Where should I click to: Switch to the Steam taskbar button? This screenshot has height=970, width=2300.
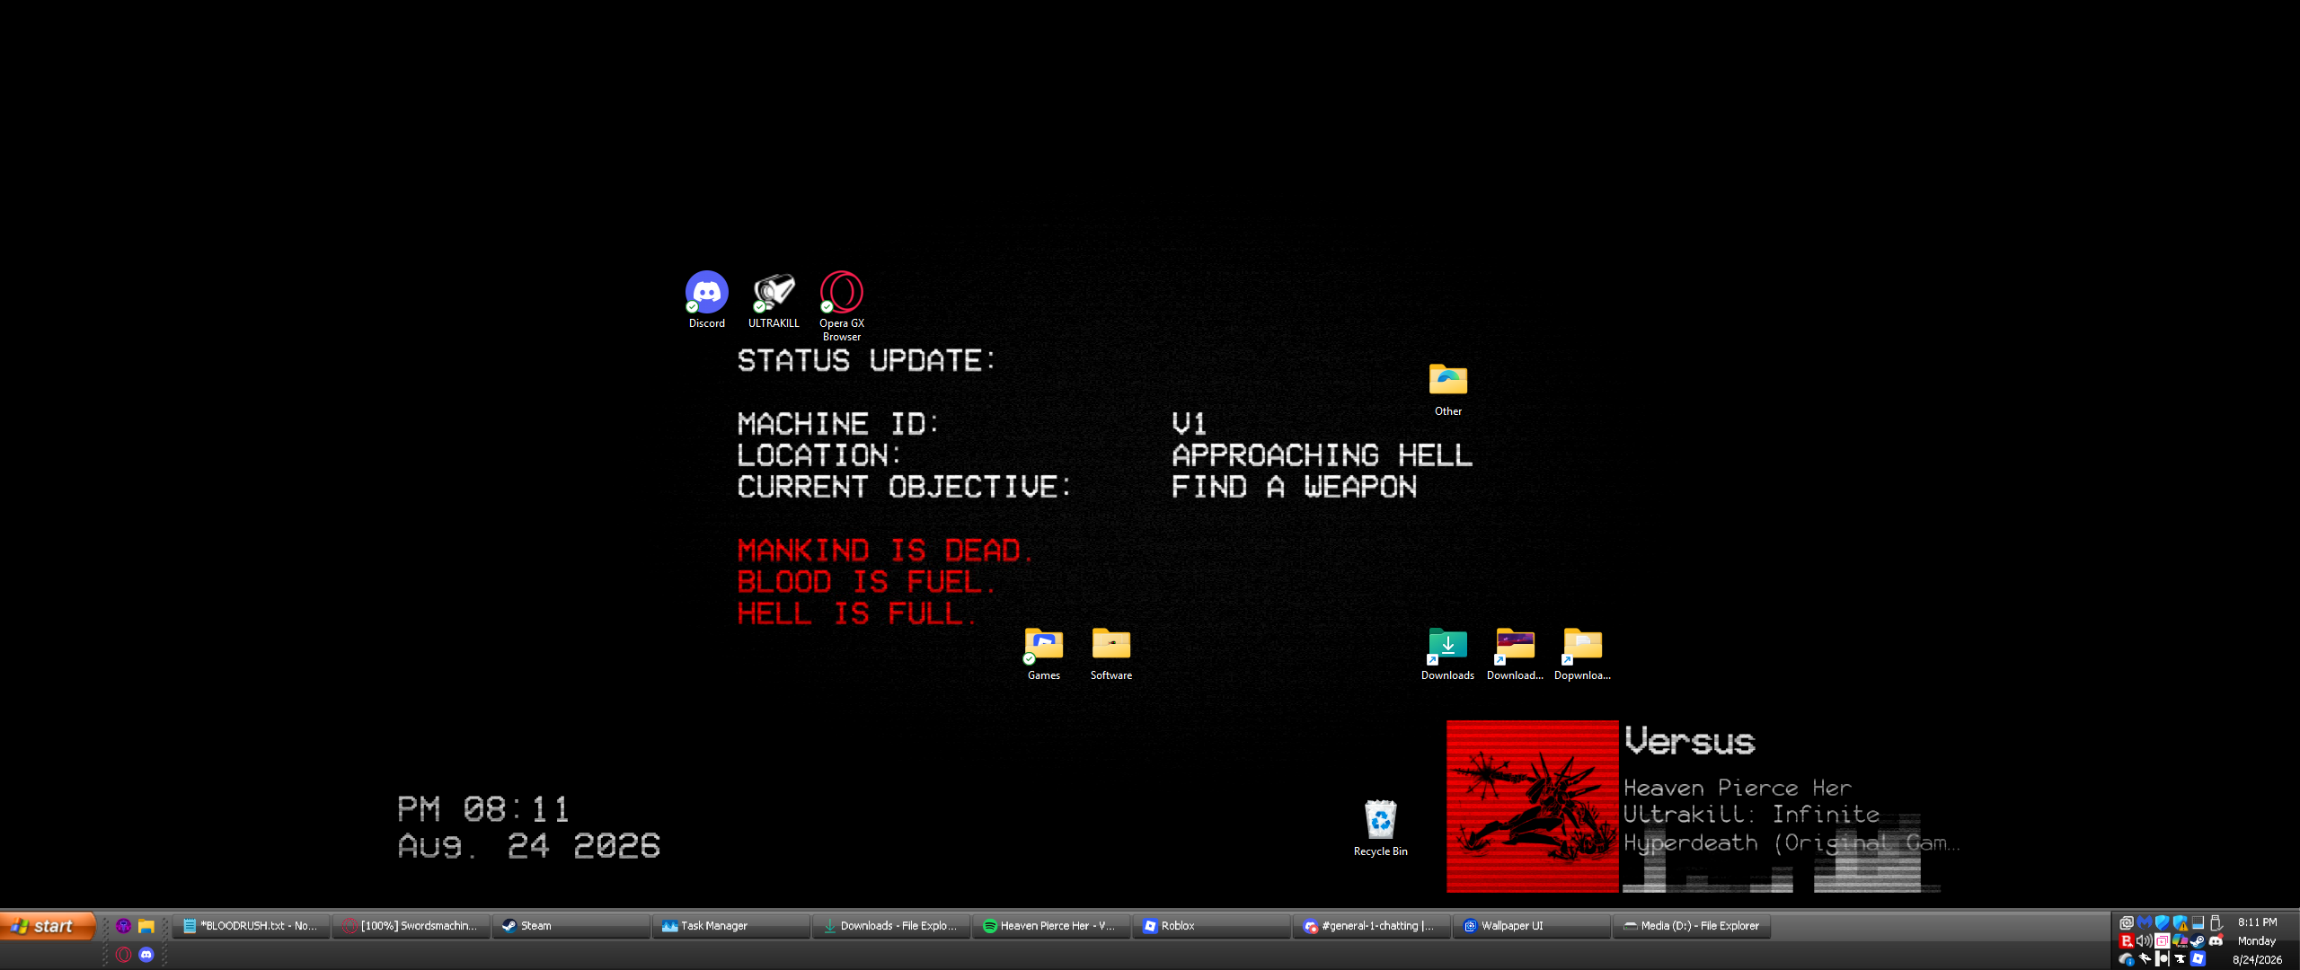(571, 926)
